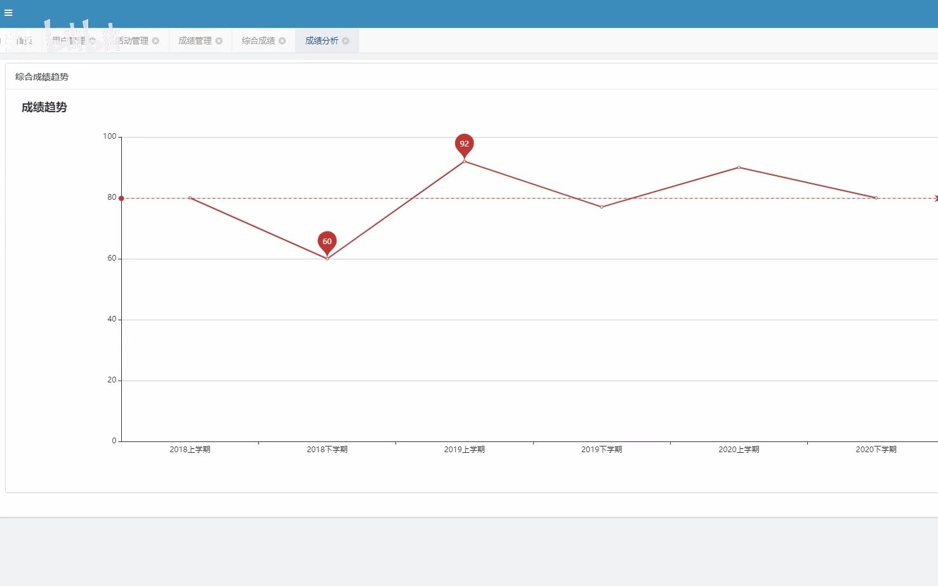Click the 2019下学期 axis label
Image resolution: width=938 pixels, height=586 pixels.
point(602,450)
